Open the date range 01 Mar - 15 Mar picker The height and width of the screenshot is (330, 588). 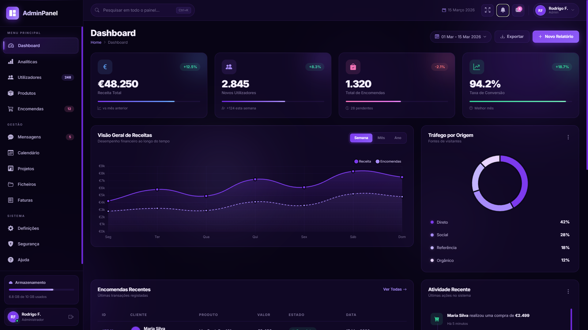point(460,37)
